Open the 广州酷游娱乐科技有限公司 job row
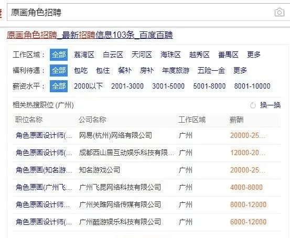This screenshot has height=238, width=290. (x=147, y=222)
